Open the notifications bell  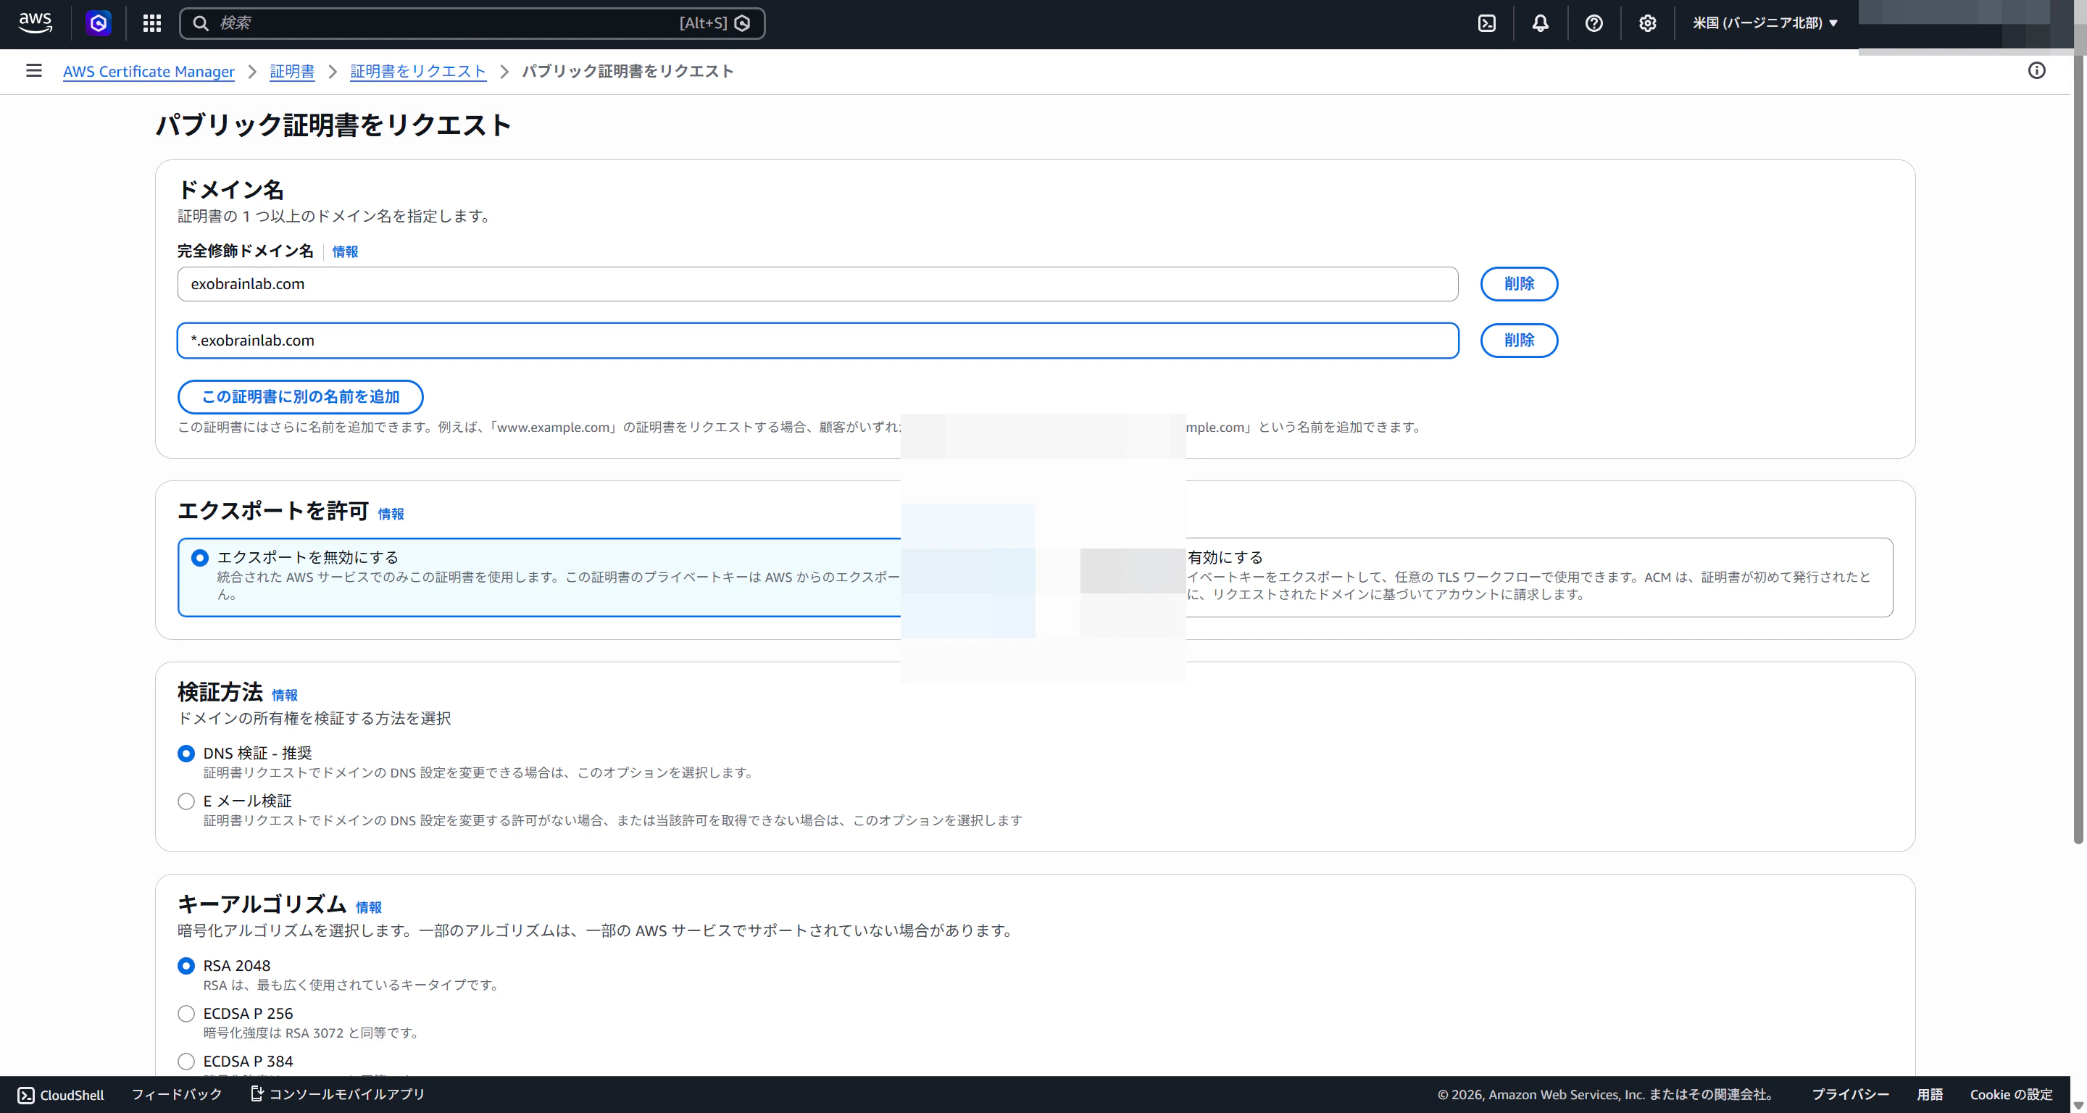[1540, 22]
